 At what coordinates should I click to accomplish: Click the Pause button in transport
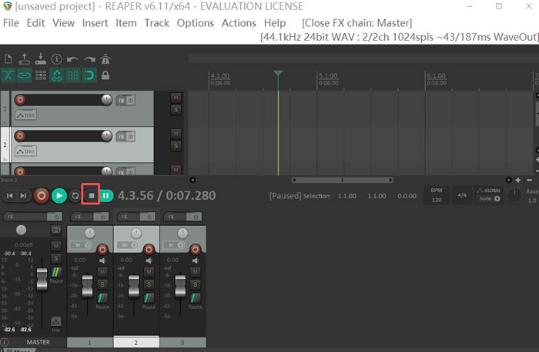(106, 196)
